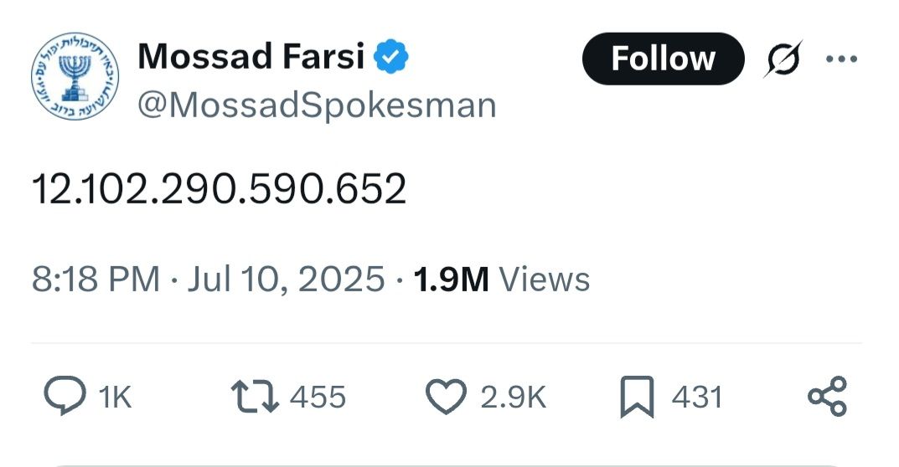This screenshot has height=467, width=899.
Task: Open the share post icon
Action: click(827, 396)
